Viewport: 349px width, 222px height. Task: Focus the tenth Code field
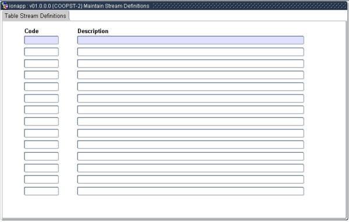[41, 145]
